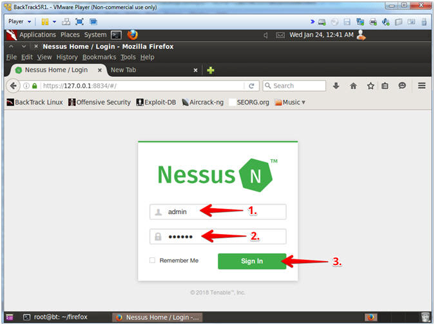Go to Firefox Home icon
Image resolution: width=435 pixels, height=325 pixels.
pos(353,86)
